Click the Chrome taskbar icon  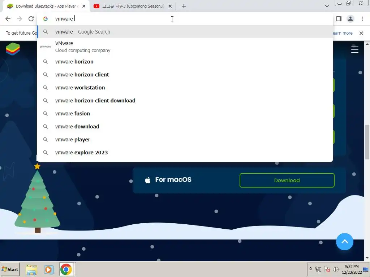66,269
